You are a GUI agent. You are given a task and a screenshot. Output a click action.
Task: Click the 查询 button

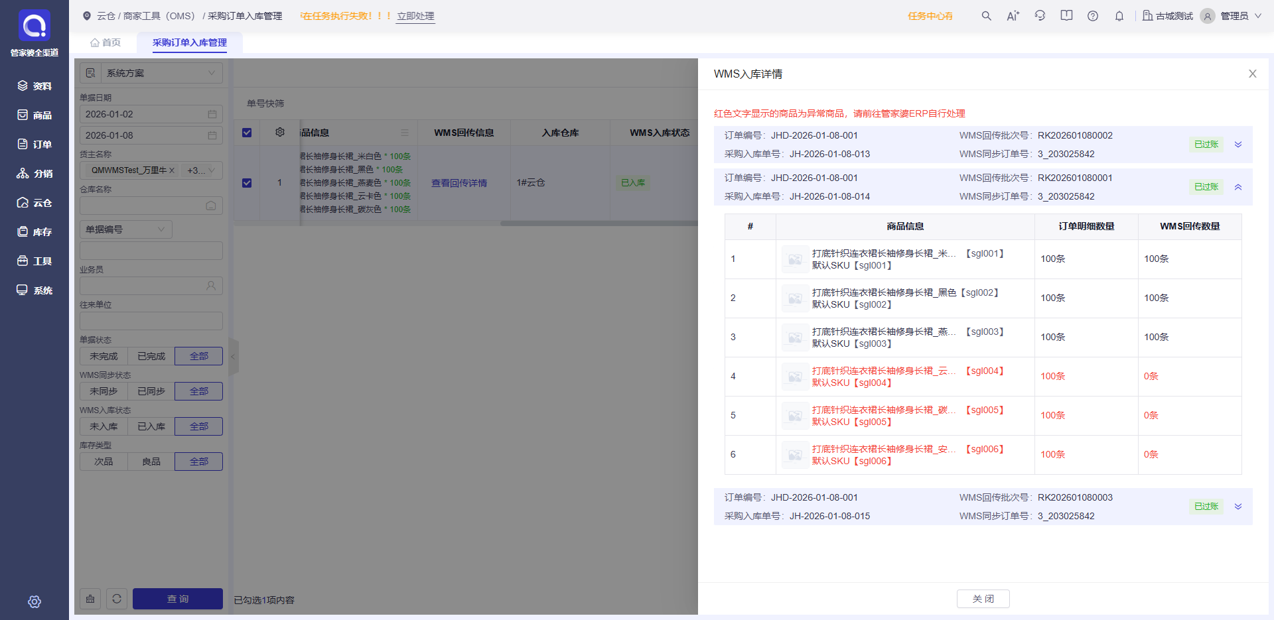tap(178, 599)
